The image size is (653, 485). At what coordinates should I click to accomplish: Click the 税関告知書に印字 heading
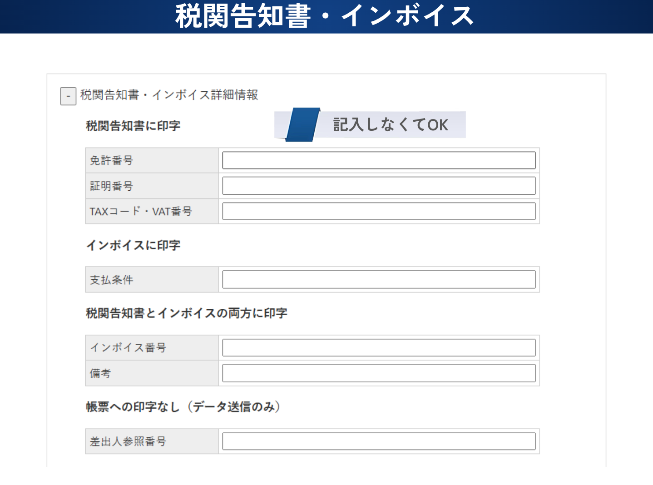tap(133, 126)
